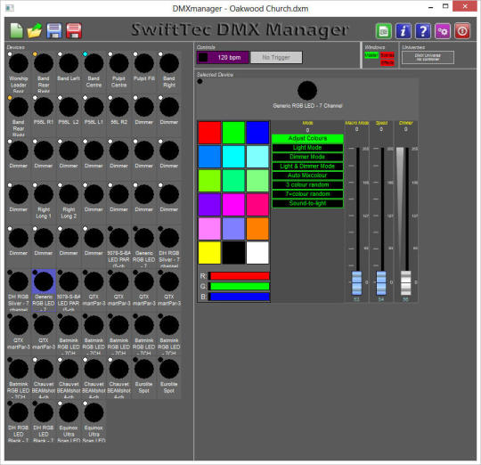
Task: Click the No Trigger button
Action: tap(276, 57)
